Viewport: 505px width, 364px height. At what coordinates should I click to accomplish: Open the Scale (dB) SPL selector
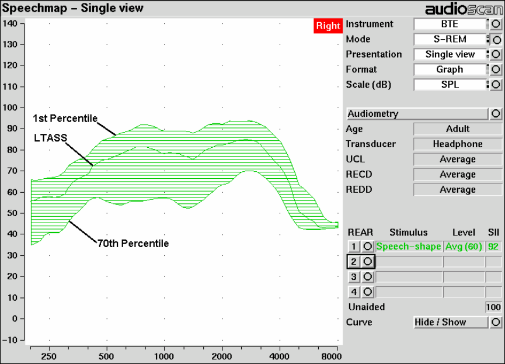(450, 85)
